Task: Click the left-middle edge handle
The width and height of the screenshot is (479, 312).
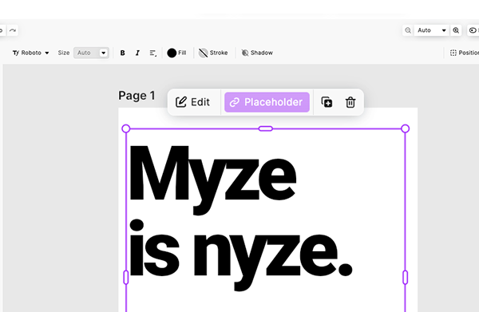Action: click(126, 277)
